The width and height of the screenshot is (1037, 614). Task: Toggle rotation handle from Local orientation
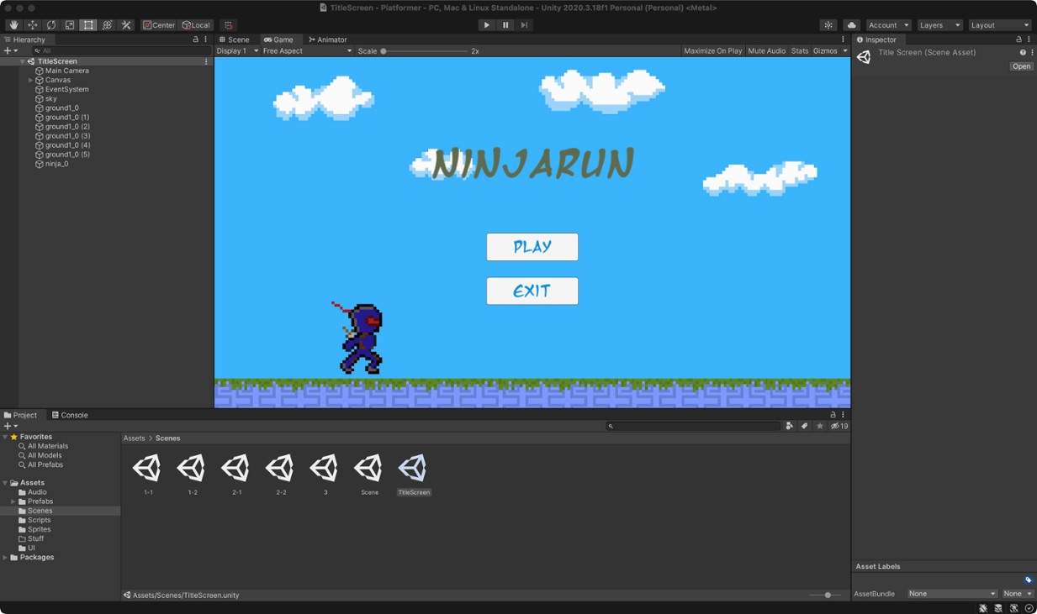pos(197,24)
